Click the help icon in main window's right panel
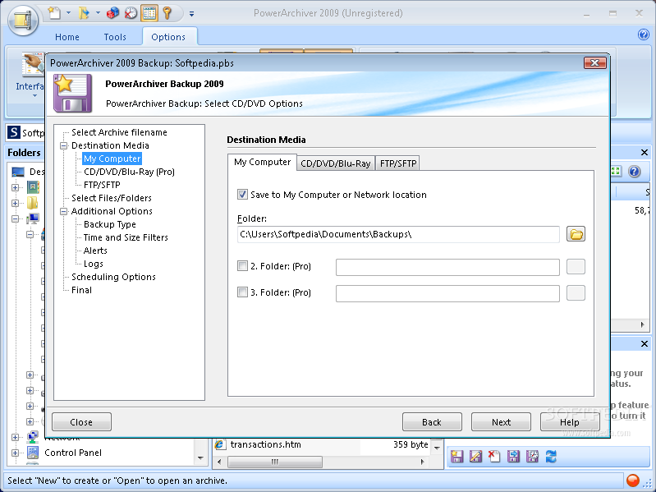Screen dimensions: 656x492 coord(635,171)
